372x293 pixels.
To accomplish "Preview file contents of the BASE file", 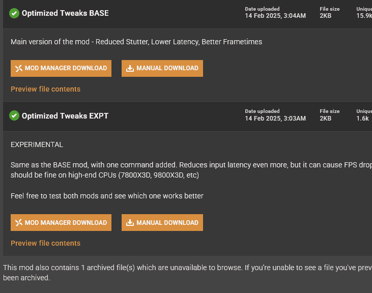I will pos(46,89).
